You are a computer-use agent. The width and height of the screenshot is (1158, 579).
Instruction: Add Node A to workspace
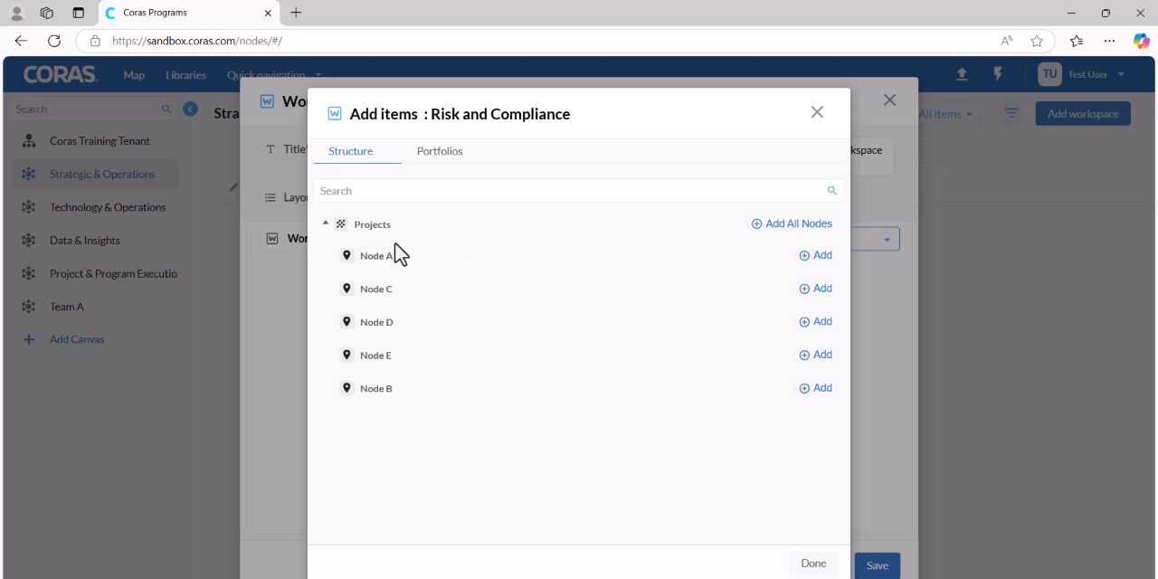[815, 255]
